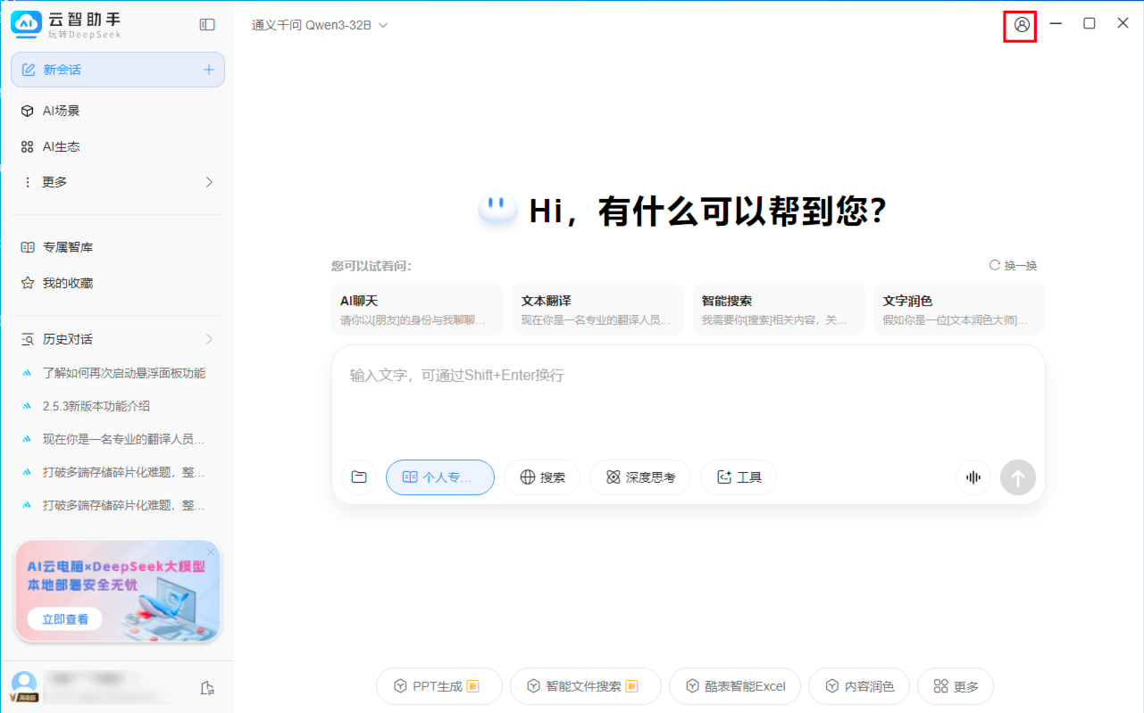The width and height of the screenshot is (1144, 713).
Task: Select the 文本翻译 suggestion card
Action: (597, 309)
